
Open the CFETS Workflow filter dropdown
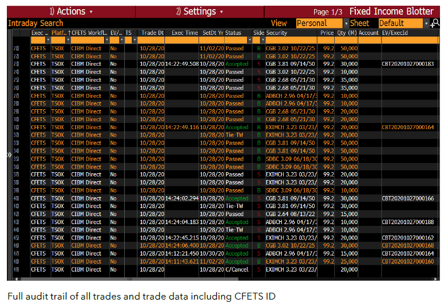(107, 40)
